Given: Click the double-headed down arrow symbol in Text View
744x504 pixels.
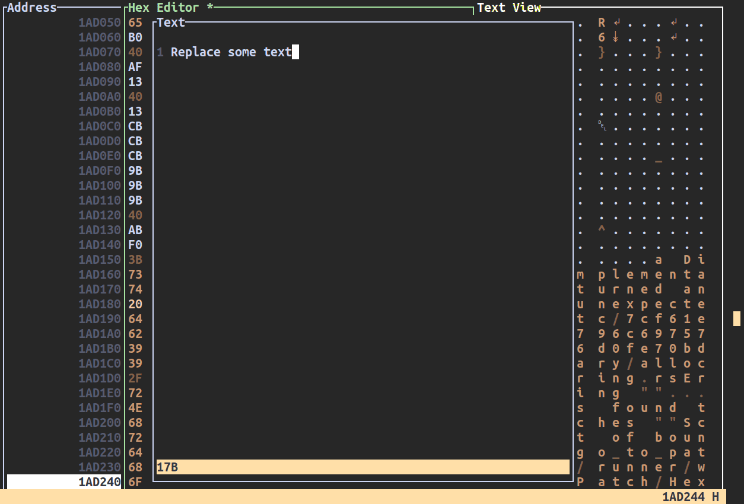Looking at the screenshot, I should [x=616, y=37].
